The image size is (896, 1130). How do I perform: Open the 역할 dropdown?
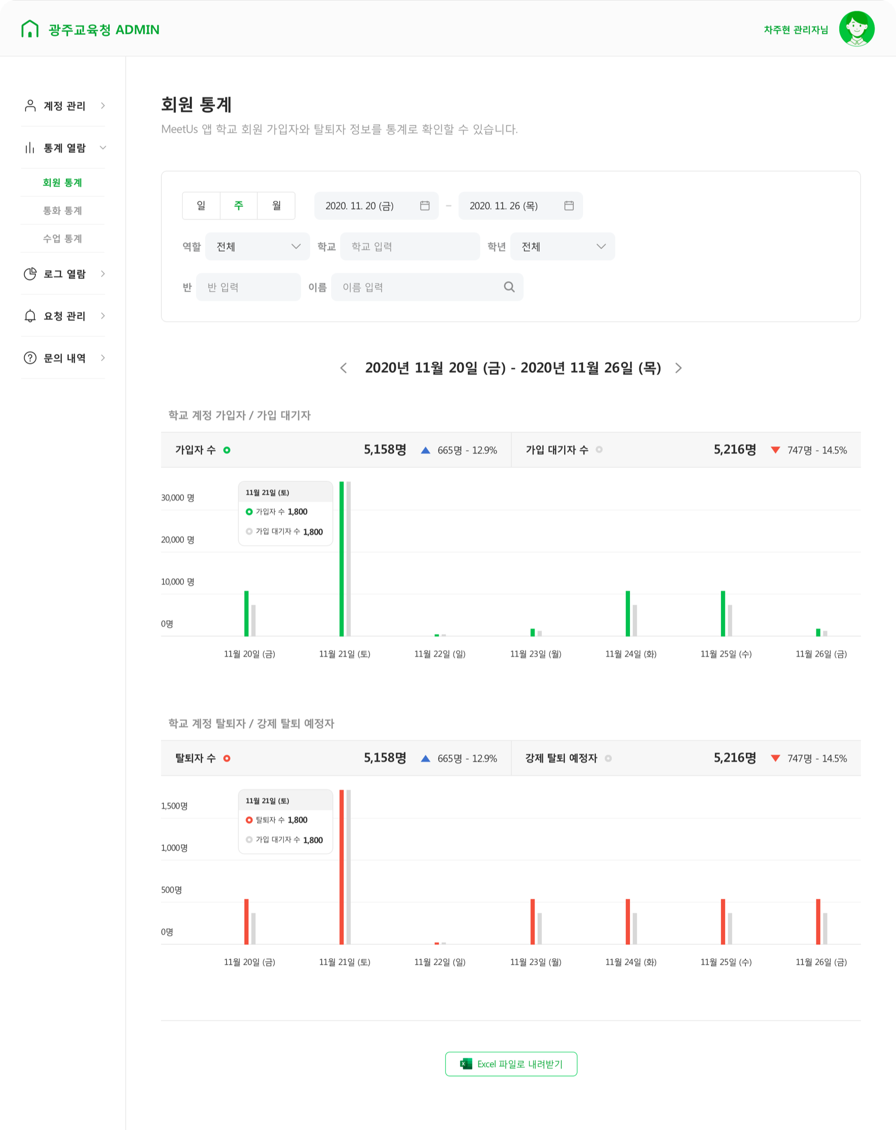tap(257, 247)
